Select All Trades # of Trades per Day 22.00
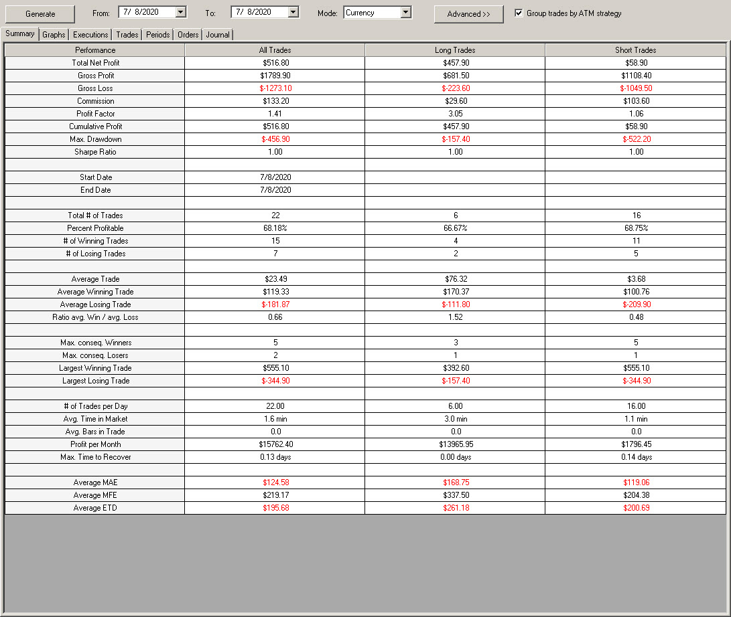The image size is (731, 617). (275, 406)
